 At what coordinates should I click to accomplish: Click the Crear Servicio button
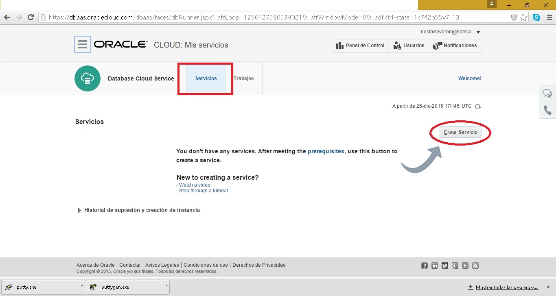[460, 132]
